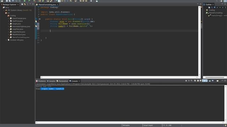227x127 pixels.
Task: Maximize the editor area
Action: coord(200,4)
